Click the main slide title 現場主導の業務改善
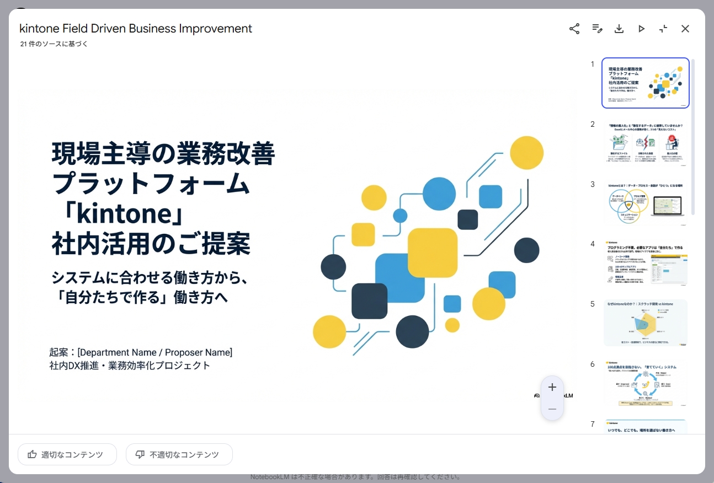This screenshot has width=714, height=483. tap(163, 153)
